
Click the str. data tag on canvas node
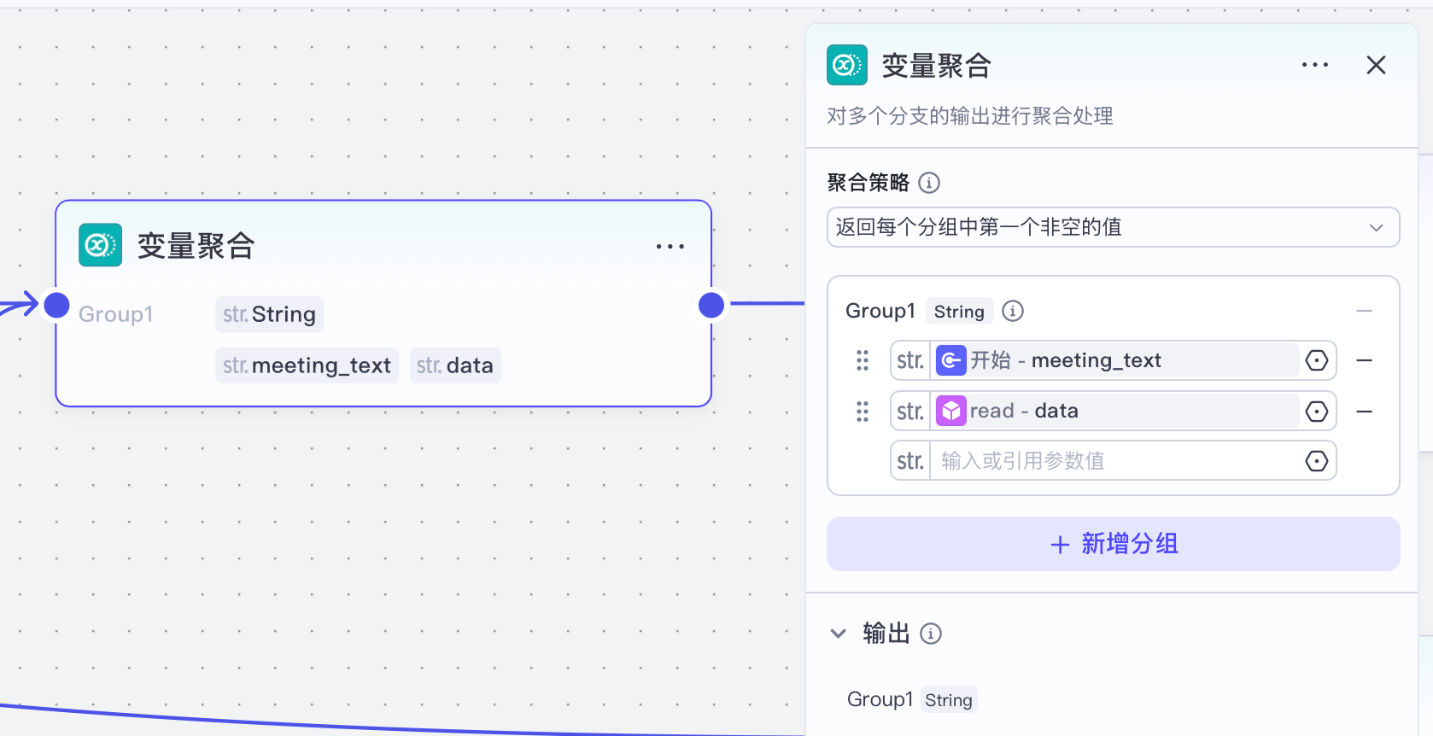pyautogui.click(x=455, y=365)
